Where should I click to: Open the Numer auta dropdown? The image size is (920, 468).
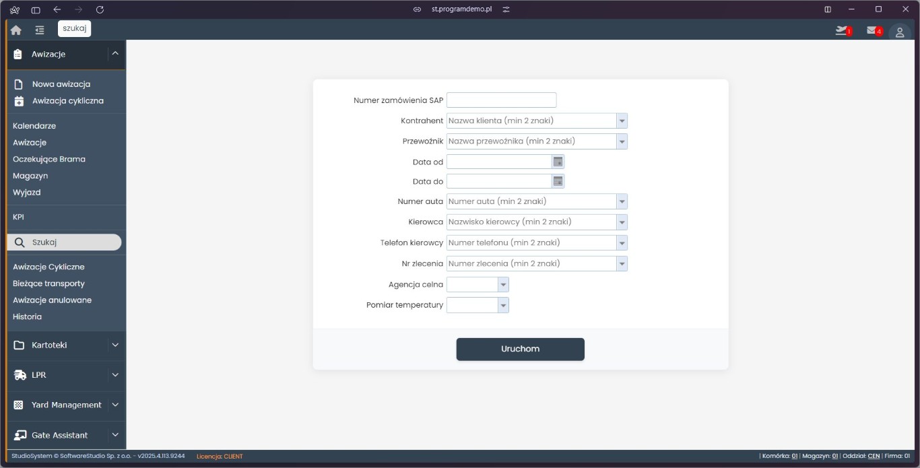click(622, 201)
